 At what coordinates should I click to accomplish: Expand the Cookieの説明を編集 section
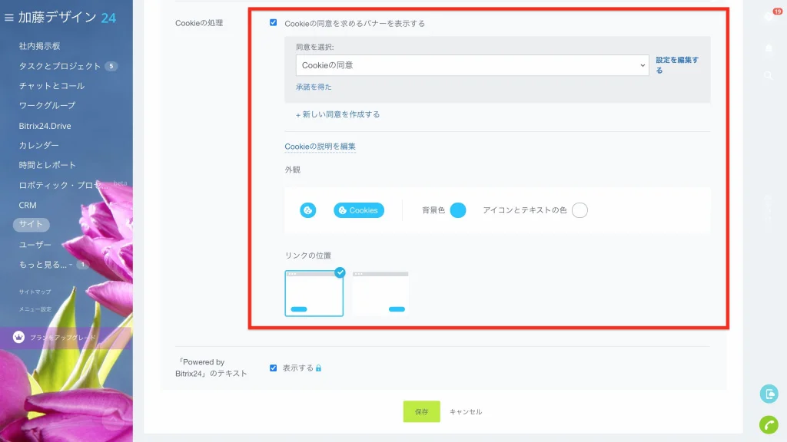coord(320,147)
